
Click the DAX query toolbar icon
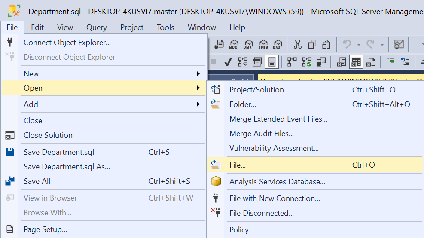pos(278,44)
